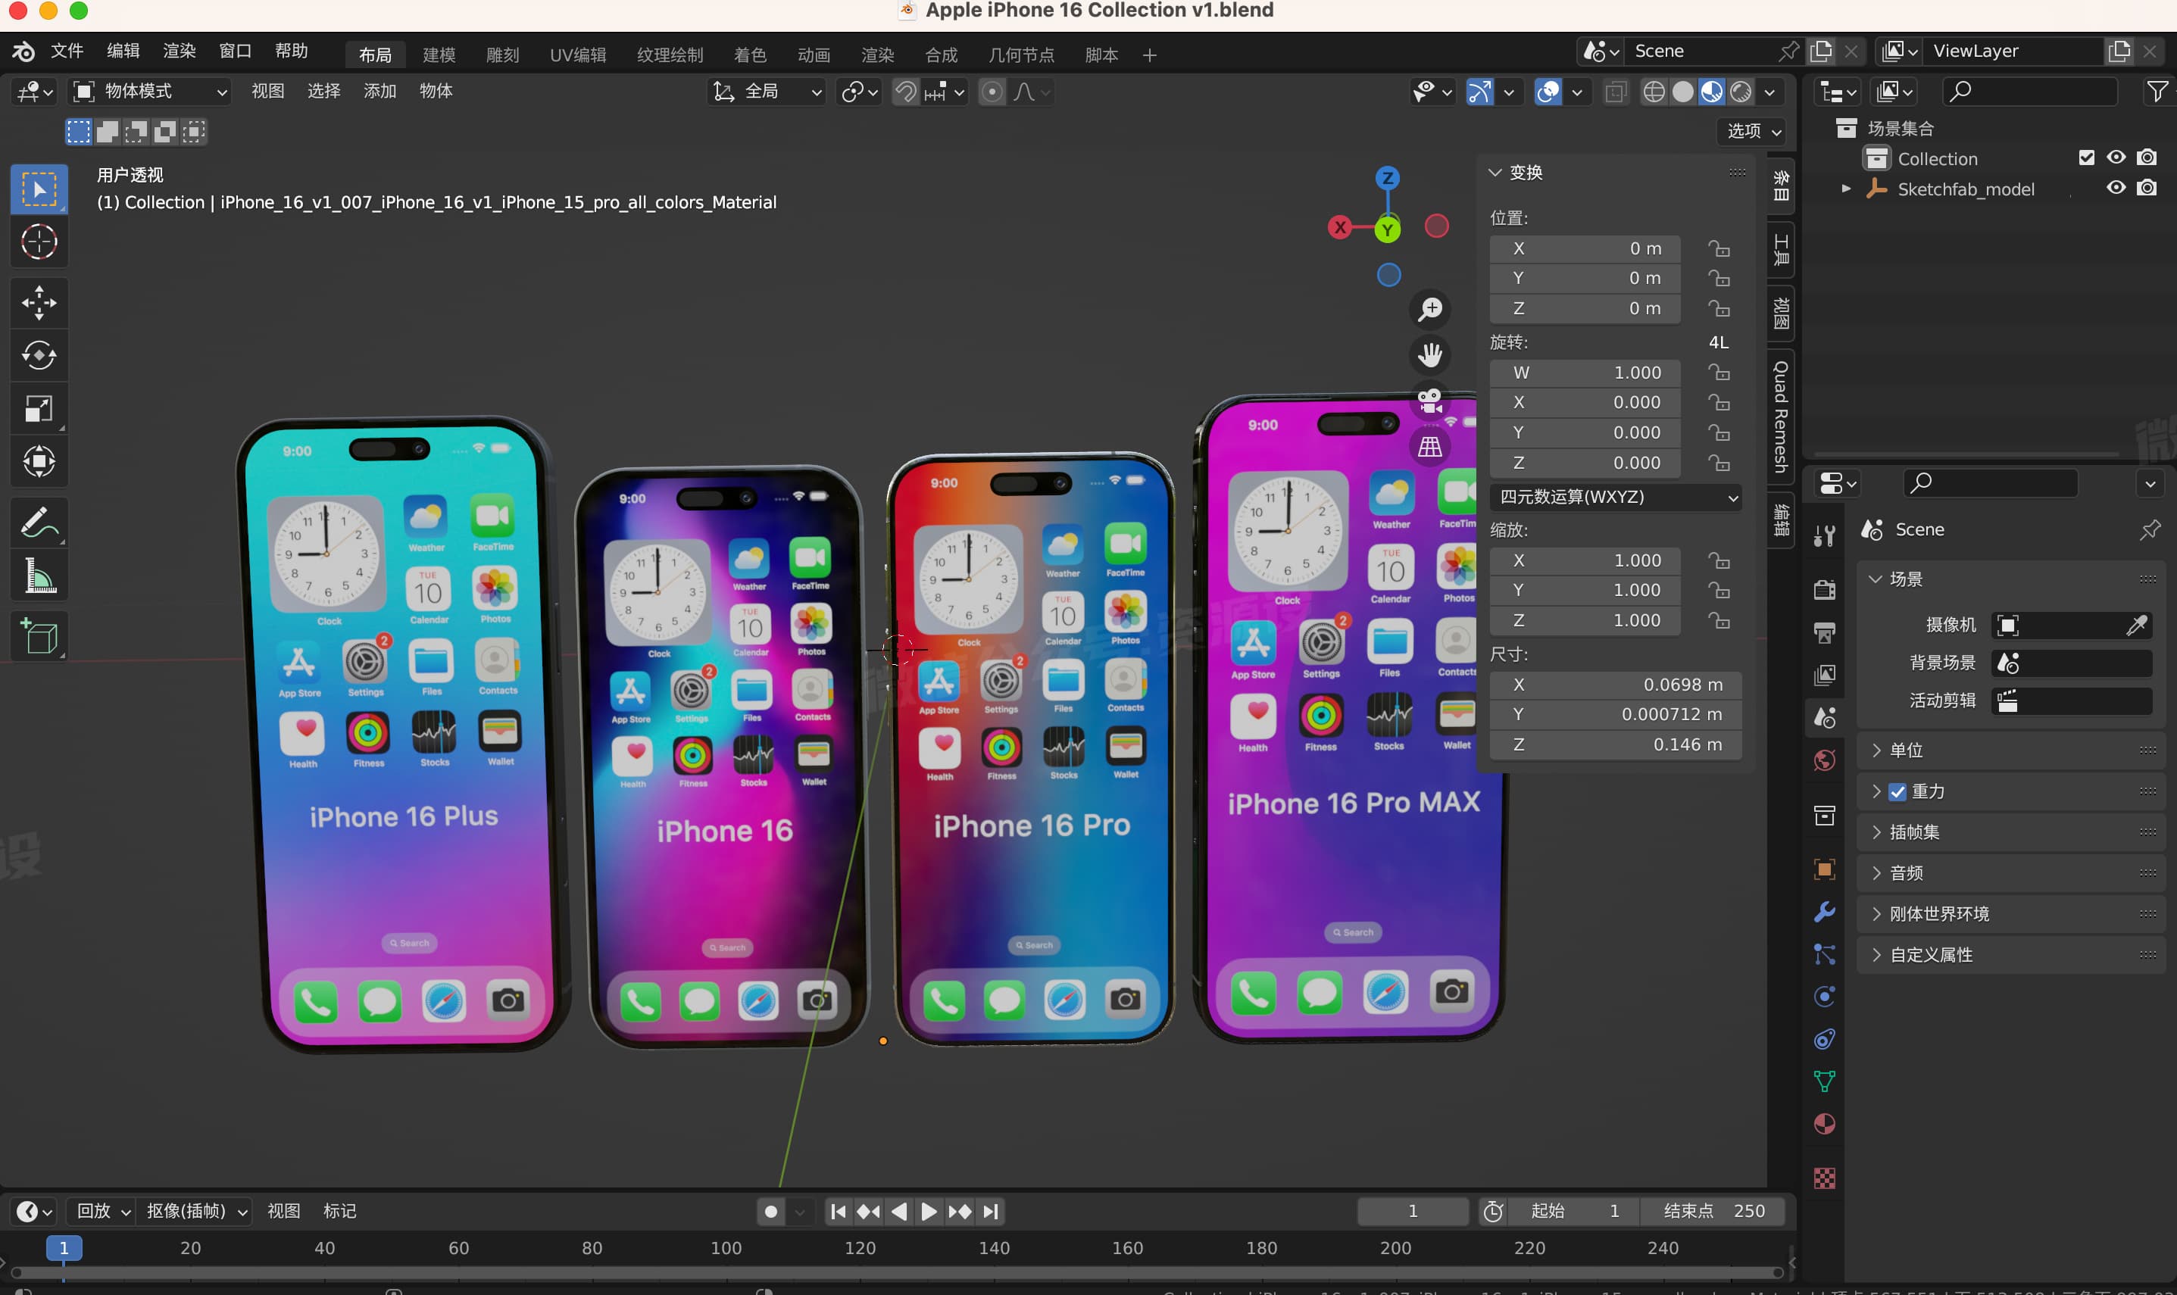
Task: Switch to the 着色 workspace tab
Action: pos(749,55)
